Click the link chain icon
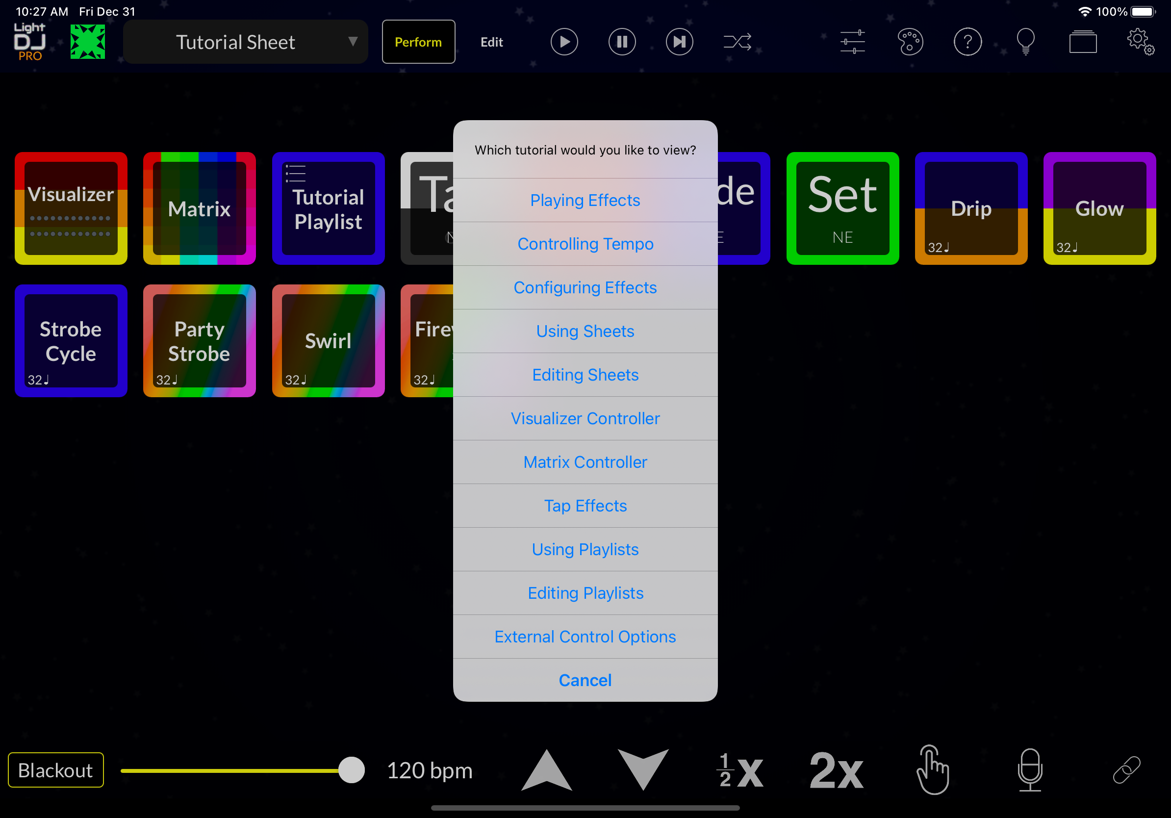The image size is (1171, 818). [x=1127, y=770]
